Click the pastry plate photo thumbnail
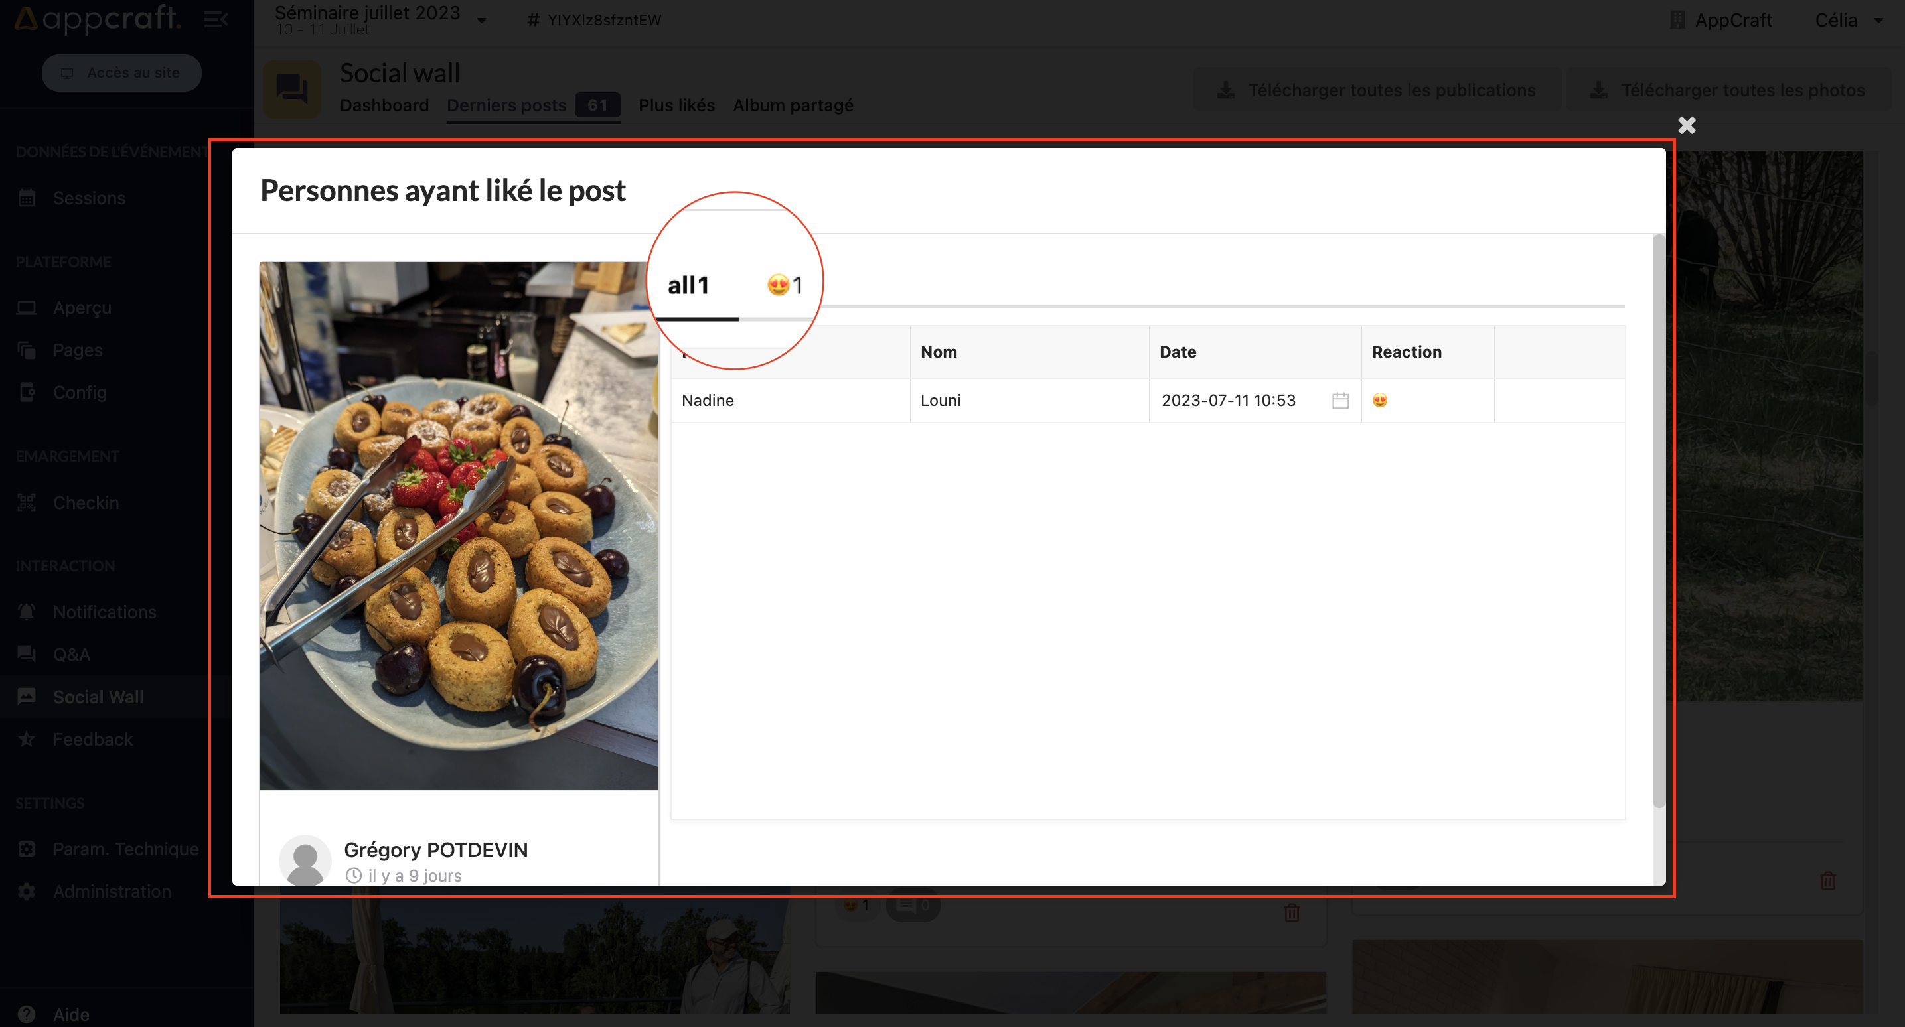Image resolution: width=1905 pixels, height=1027 pixels. coord(459,525)
